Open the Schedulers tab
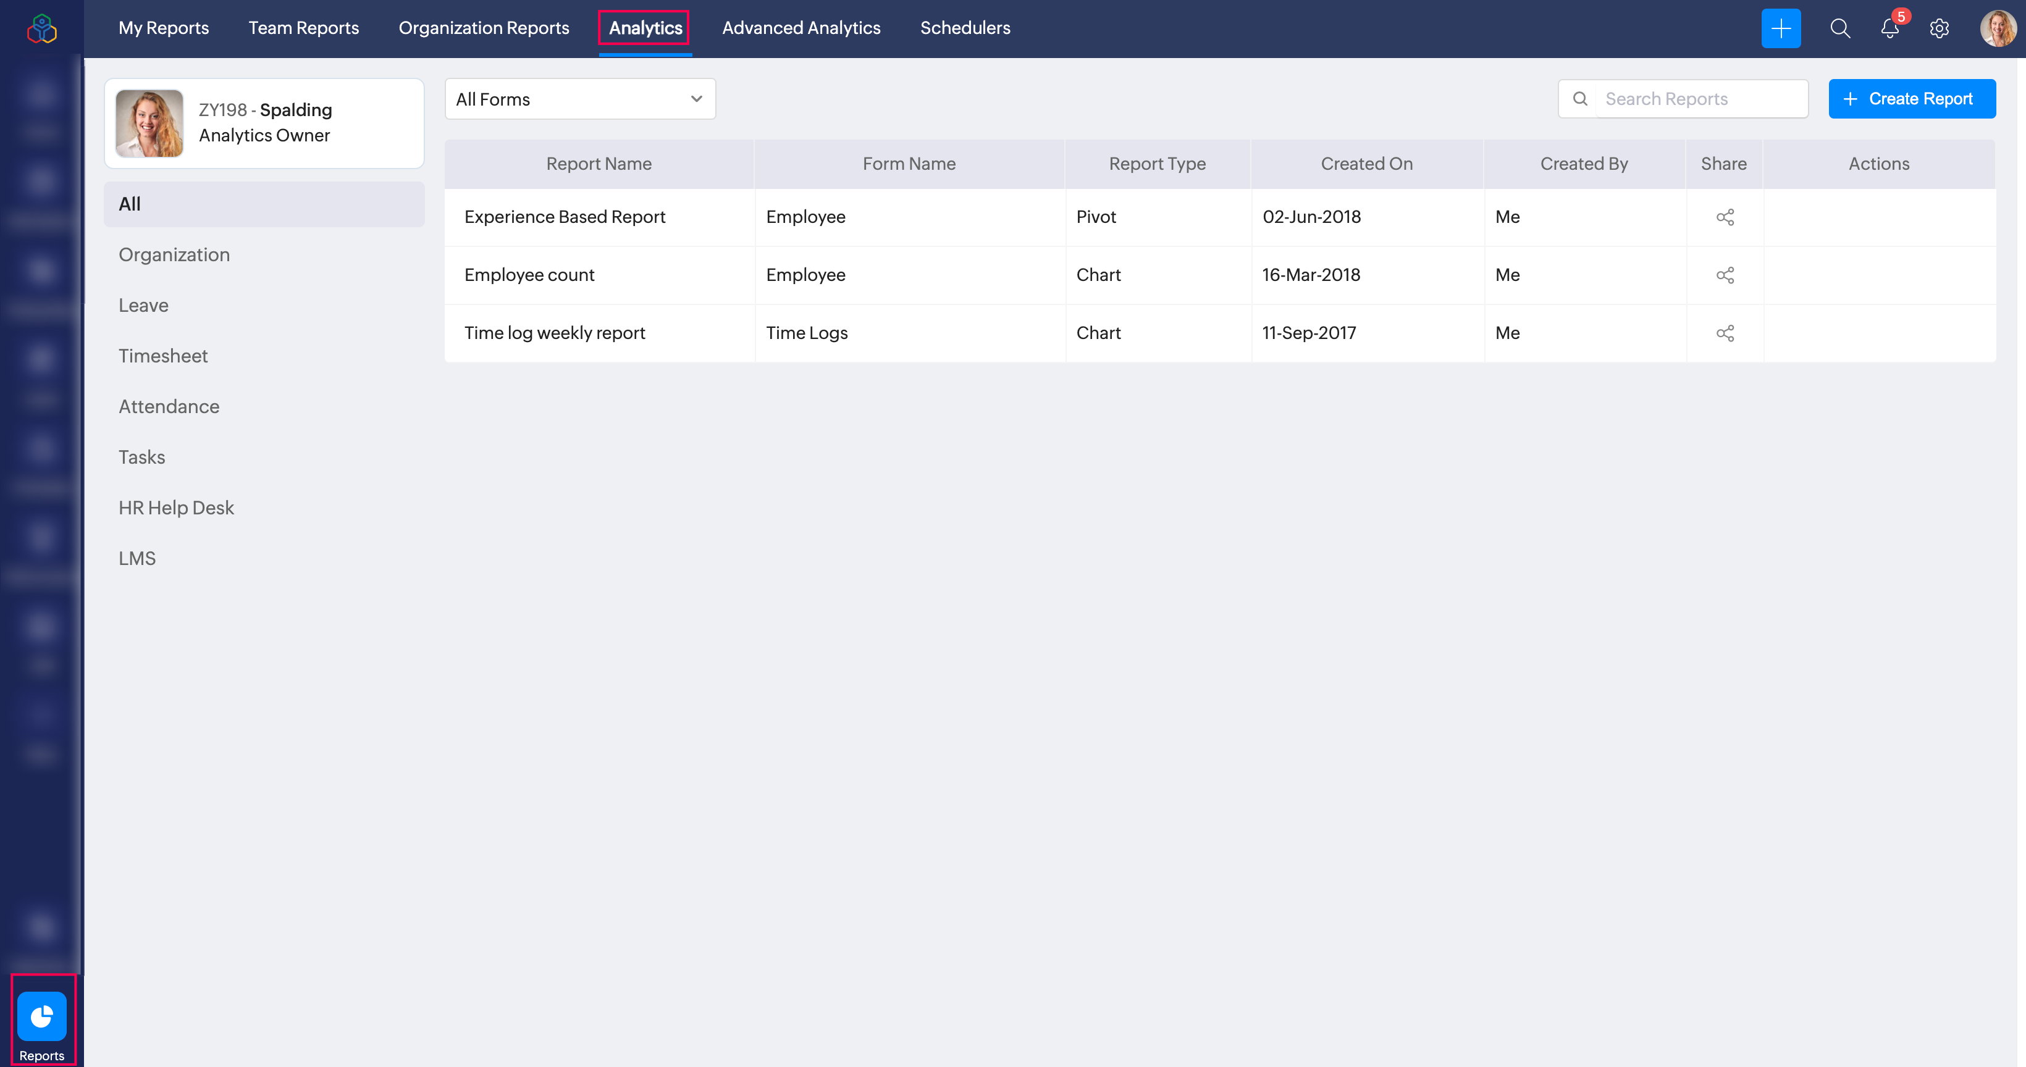This screenshot has width=2026, height=1067. [x=964, y=28]
